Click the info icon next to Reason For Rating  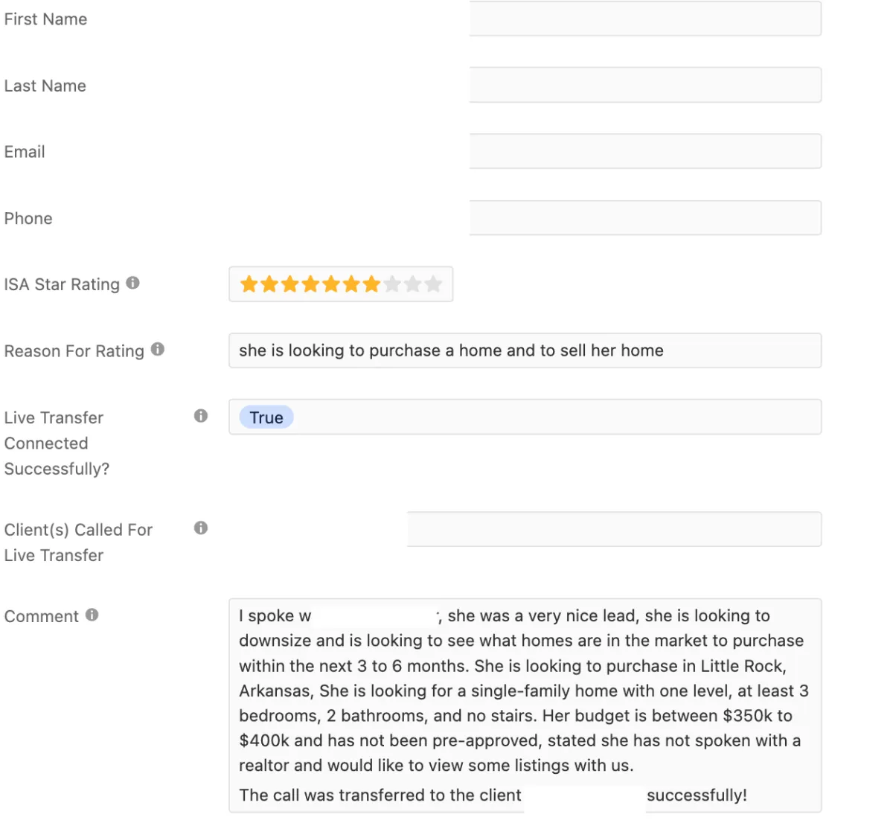158,349
